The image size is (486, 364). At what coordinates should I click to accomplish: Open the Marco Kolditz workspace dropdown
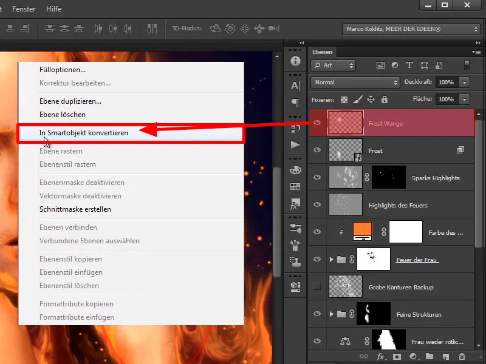(x=411, y=29)
